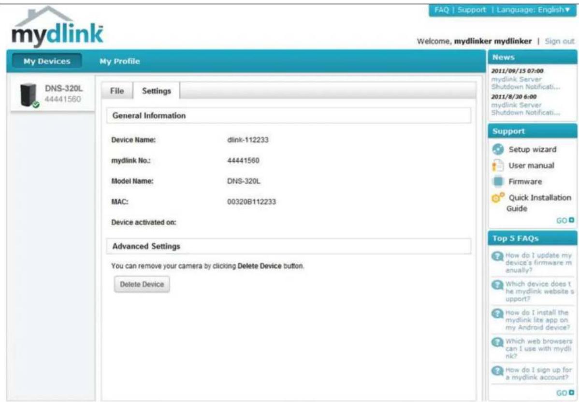Click mydlink No. value 44441560 in General Information
Image resolution: width=579 pixels, height=402 pixels.
[243, 160]
